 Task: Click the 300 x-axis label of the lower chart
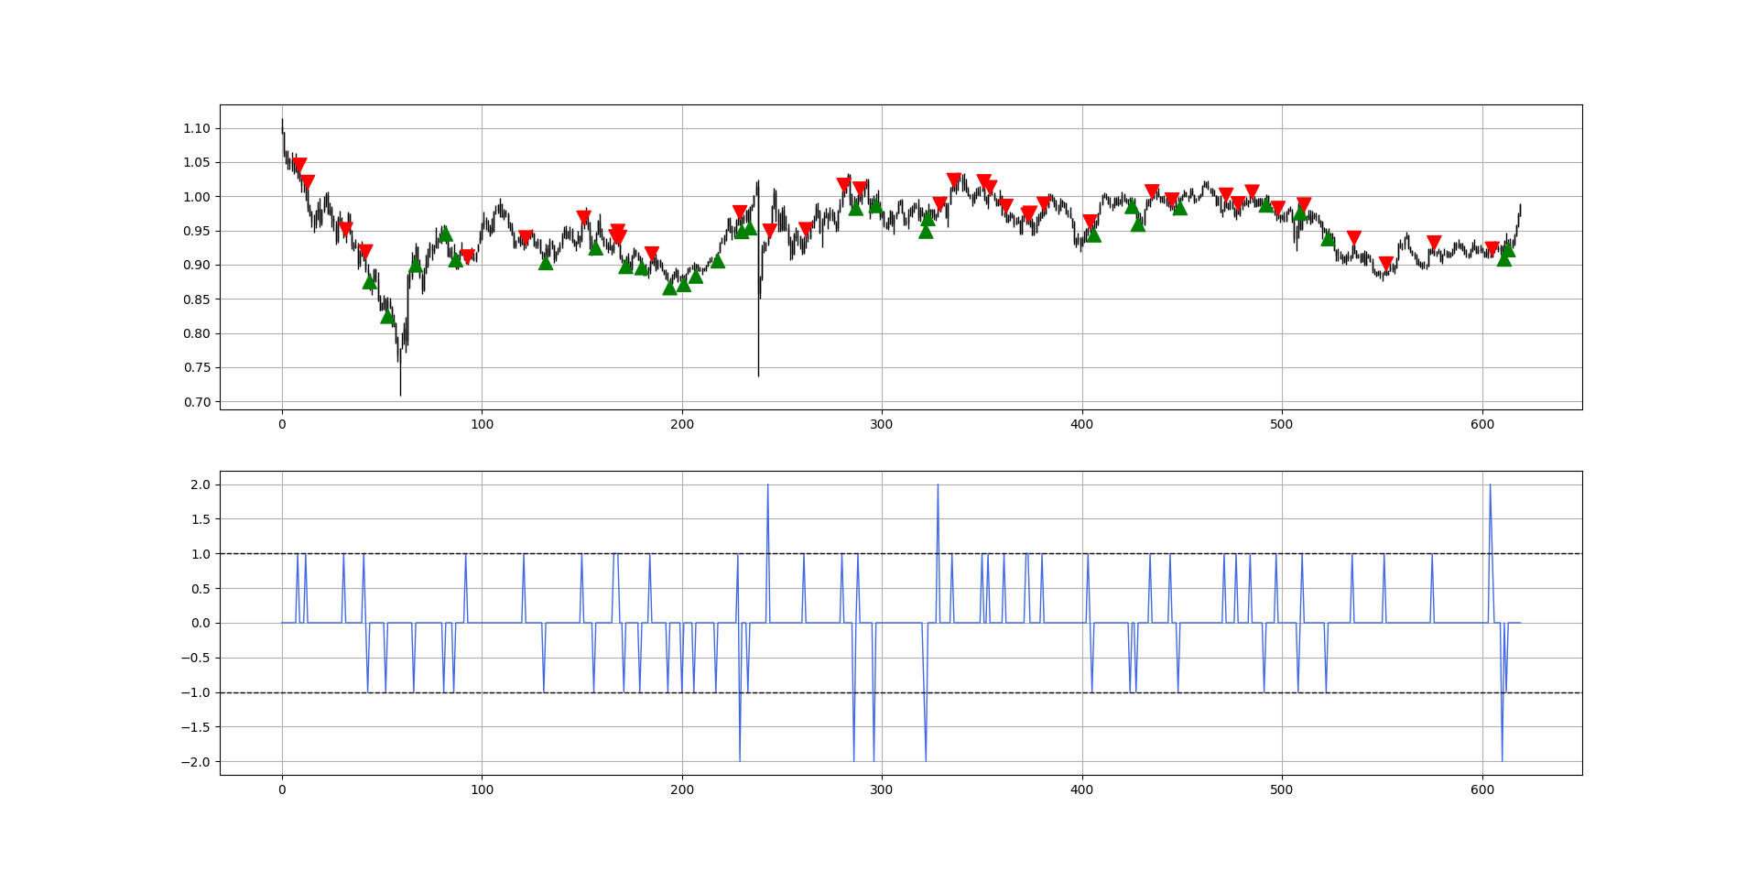click(x=882, y=790)
